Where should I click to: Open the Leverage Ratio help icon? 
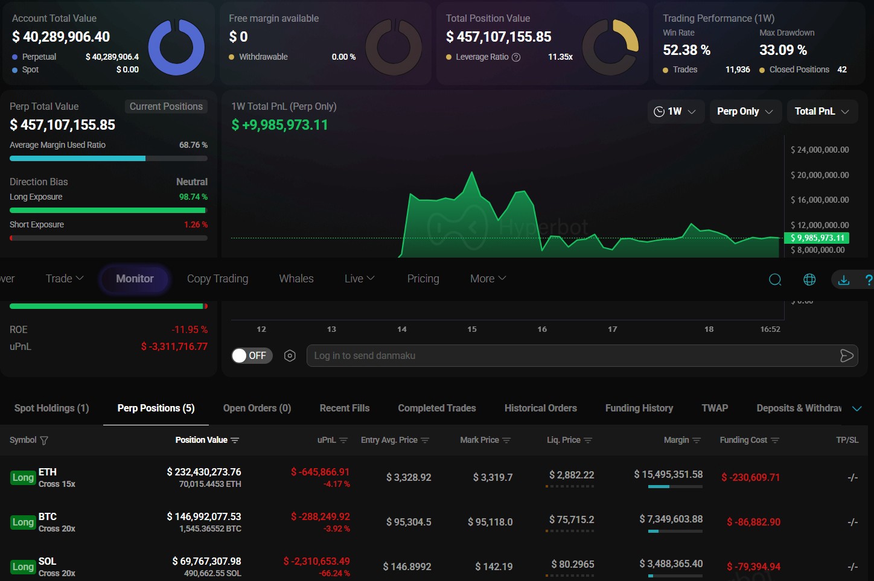coord(516,57)
